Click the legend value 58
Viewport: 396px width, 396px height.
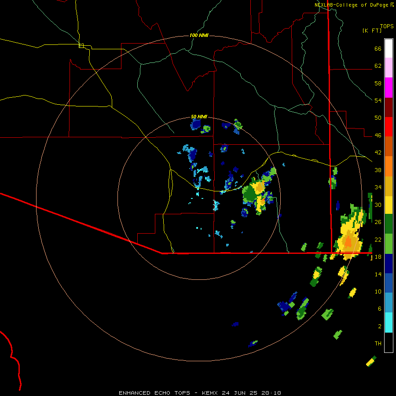tap(378, 83)
